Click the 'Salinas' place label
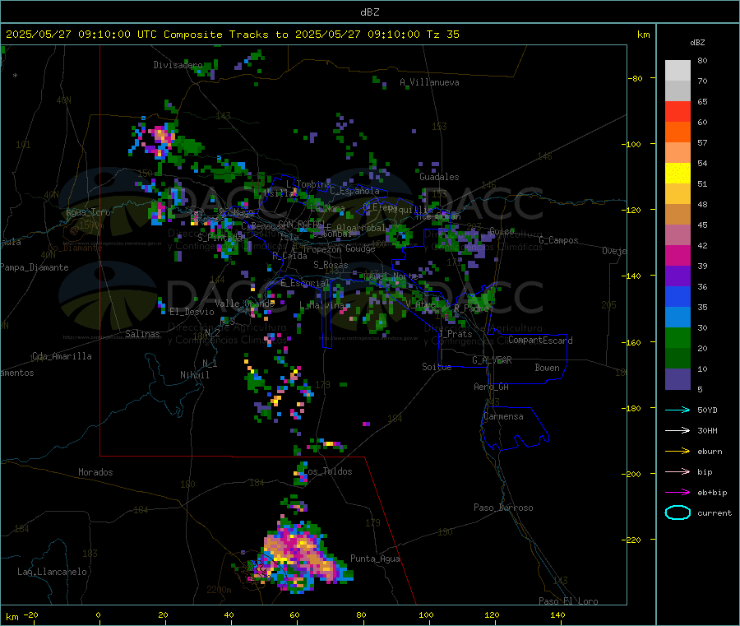This screenshot has width=740, height=626. [142, 334]
